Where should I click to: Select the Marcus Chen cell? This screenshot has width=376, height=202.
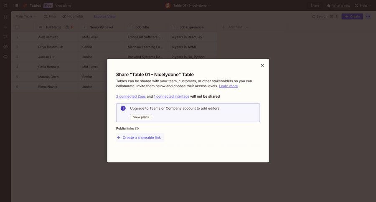[x=57, y=77]
